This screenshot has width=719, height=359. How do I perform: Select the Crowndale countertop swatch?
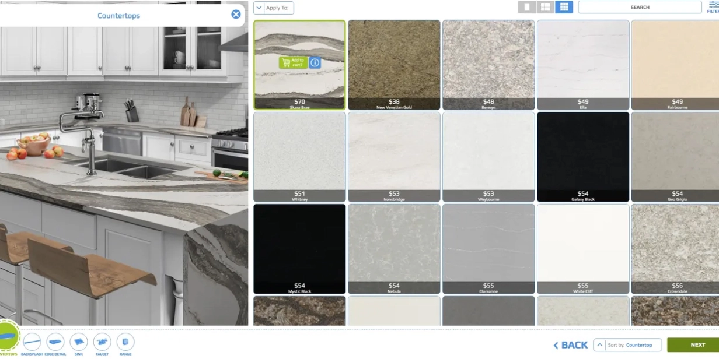[675, 249]
